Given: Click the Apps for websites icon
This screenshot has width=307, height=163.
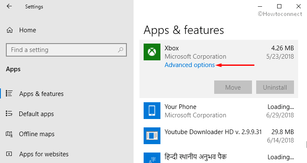Looking at the screenshot, I should coord(9,154).
